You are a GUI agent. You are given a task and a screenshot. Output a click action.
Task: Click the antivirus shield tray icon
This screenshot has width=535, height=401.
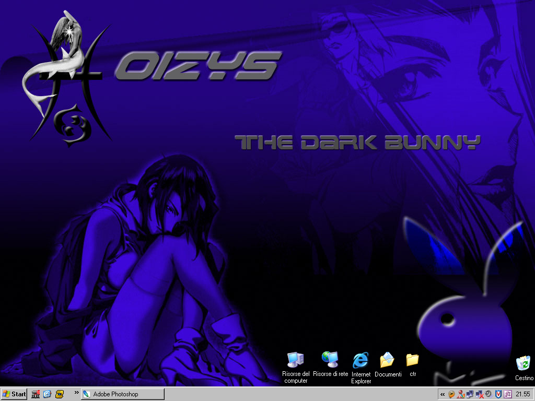[498, 394]
